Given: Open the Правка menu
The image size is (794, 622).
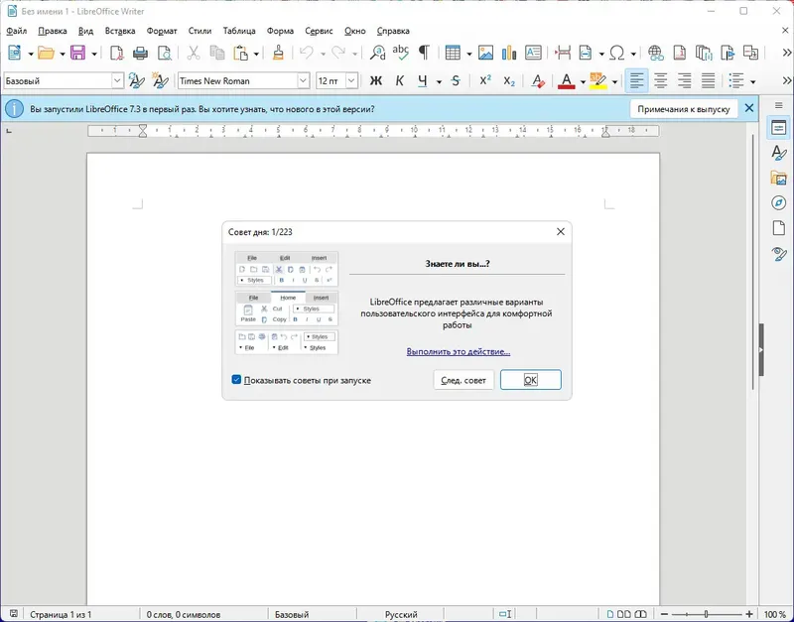Looking at the screenshot, I should (53, 31).
